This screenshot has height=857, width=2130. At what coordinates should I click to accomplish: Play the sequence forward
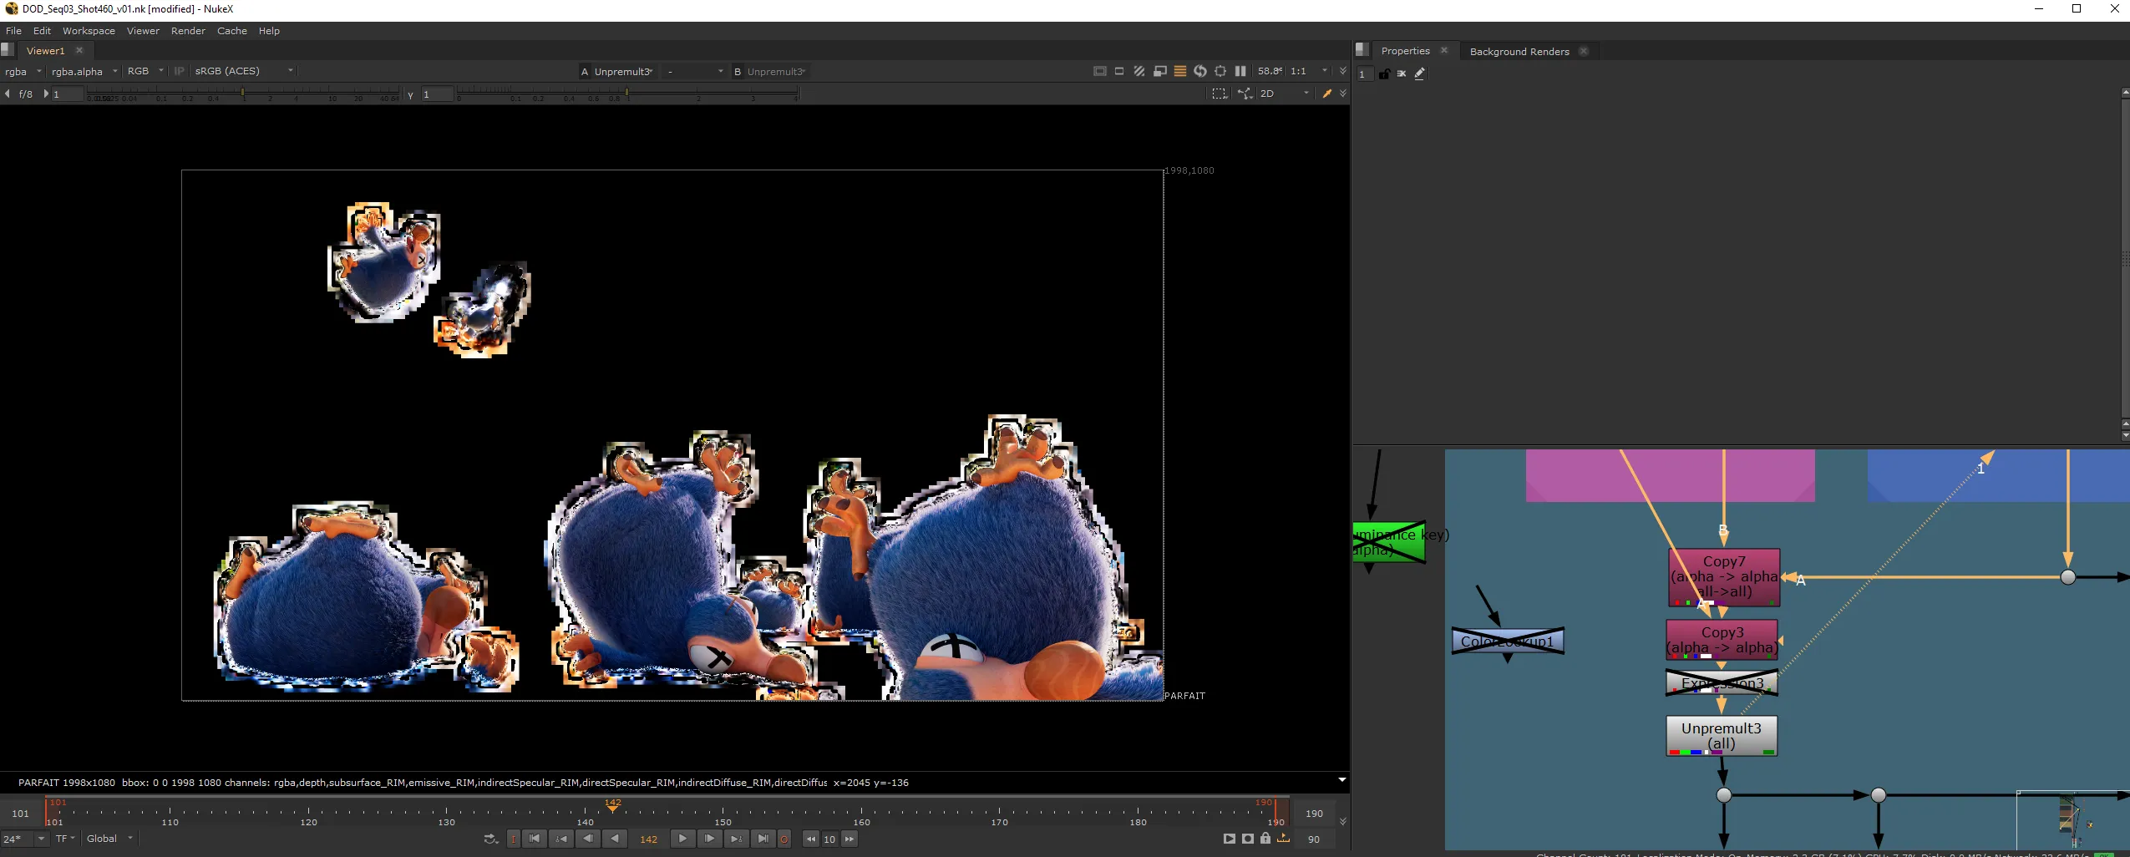click(x=682, y=839)
